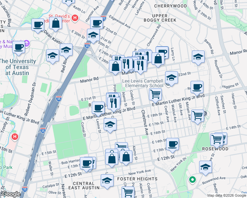Image resolution: width=247 pixels, height=198 pixels.
Task: Select the Keith Ln street label
Action: tap(79, 10)
